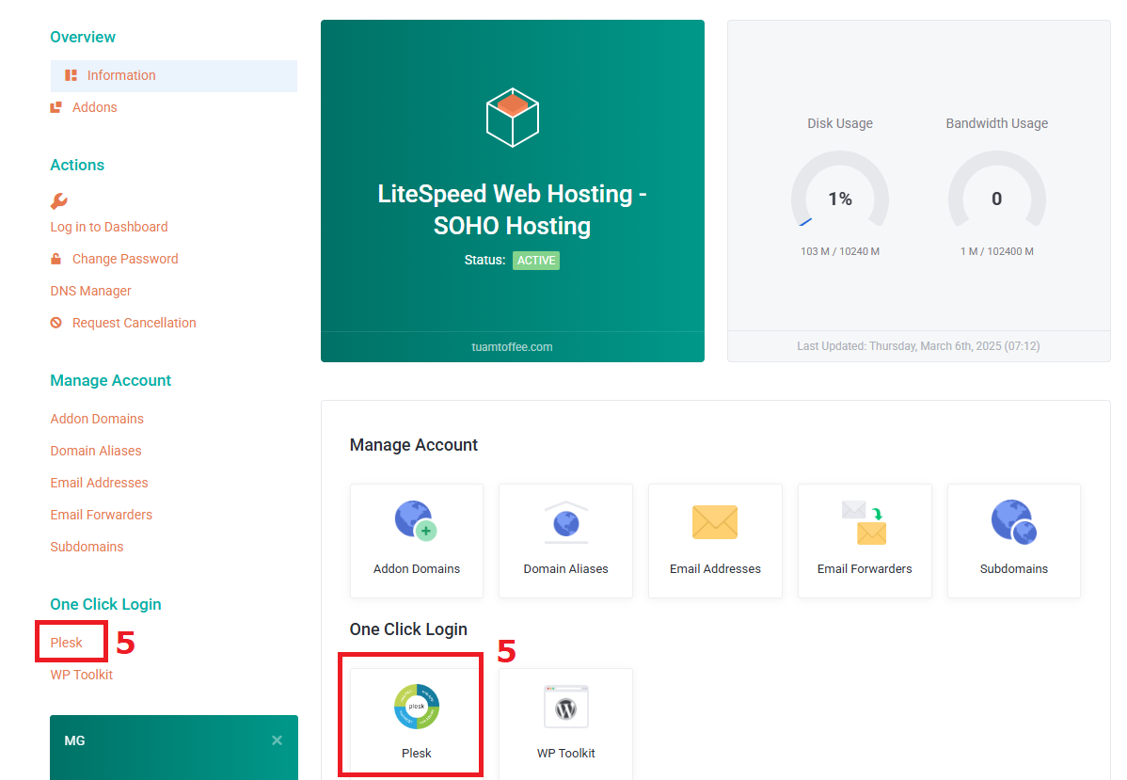Click the WP Toolkit sidebar link

click(81, 675)
